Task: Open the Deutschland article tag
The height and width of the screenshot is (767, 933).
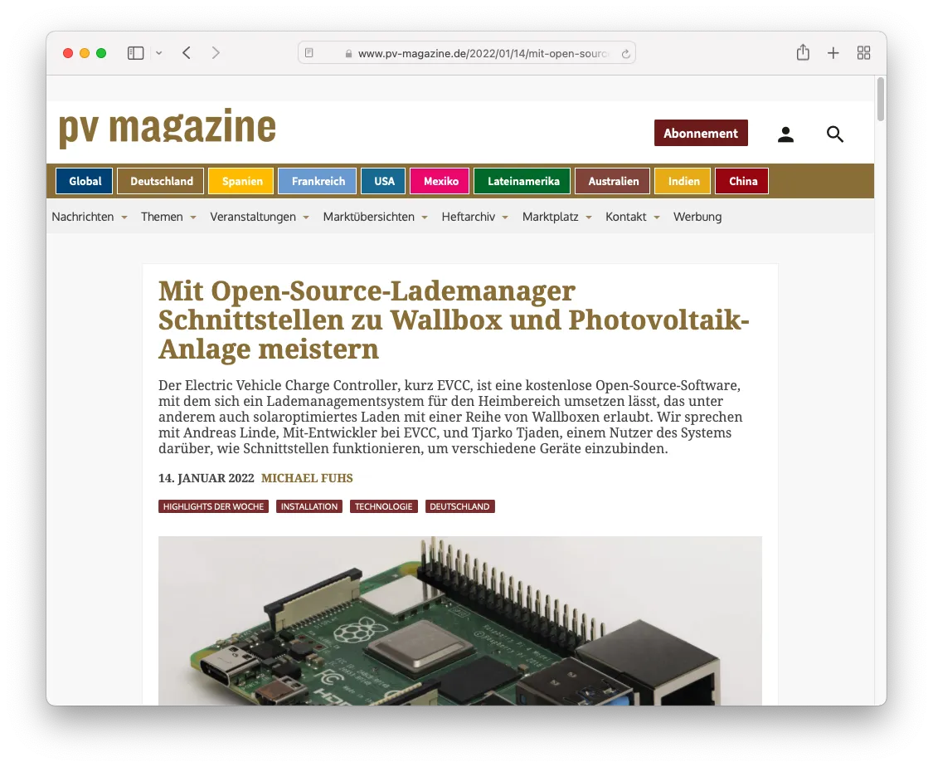Action: (460, 506)
